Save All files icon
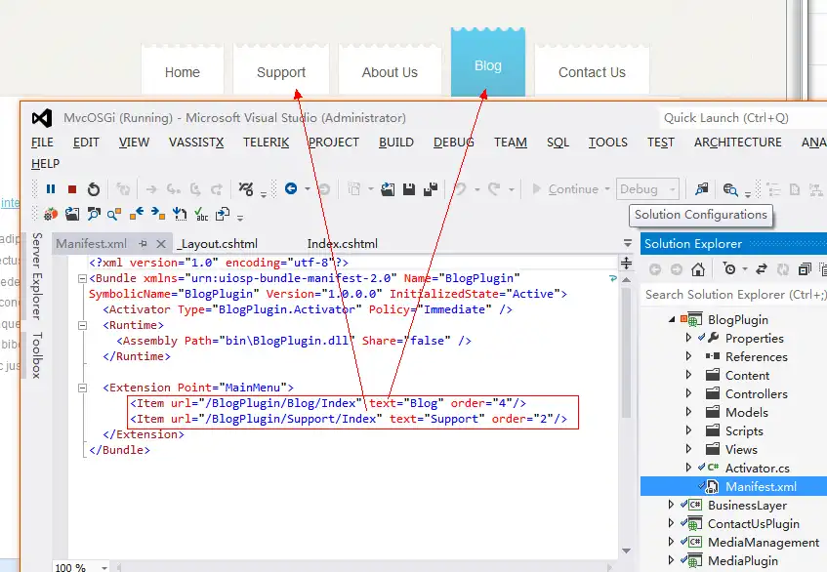Screen dimensions: 827x572 click(431, 188)
